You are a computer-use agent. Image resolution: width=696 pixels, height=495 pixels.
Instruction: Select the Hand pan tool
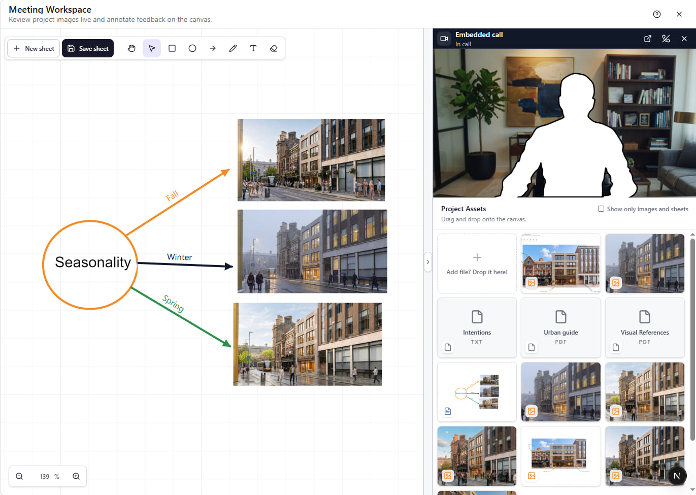(131, 48)
